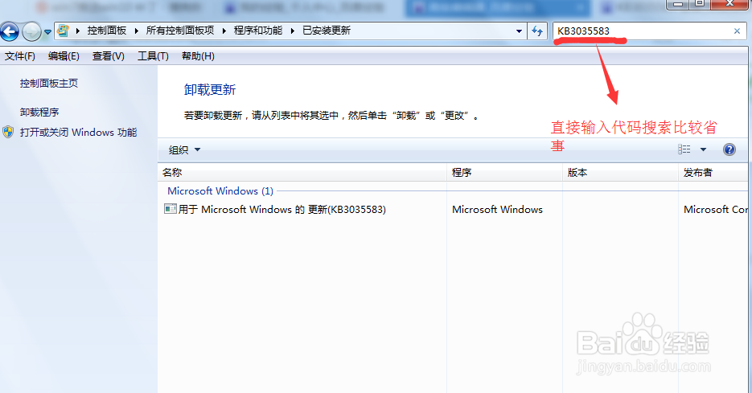752x393 pixels.
Task: Expand arrow after 程序和功能 in breadcrumb
Action: point(293,31)
